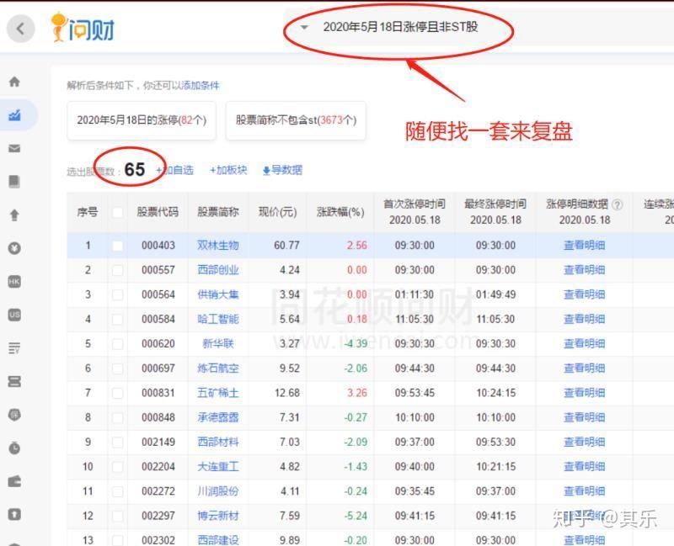Expand the 2020年5月18日的涨停(82个) condition
Screen dimensions: 674x546
tap(142, 121)
